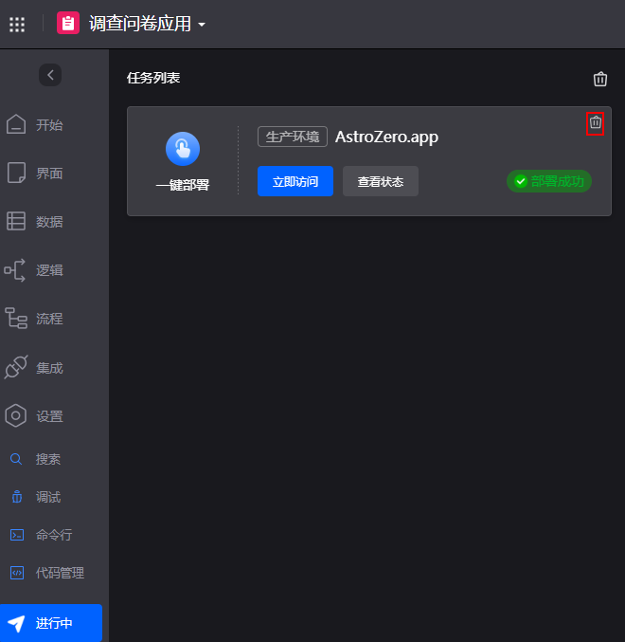Click the 一键部署 one-click deploy icon
This screenshot has width=625, height=642.
[183, 149]
